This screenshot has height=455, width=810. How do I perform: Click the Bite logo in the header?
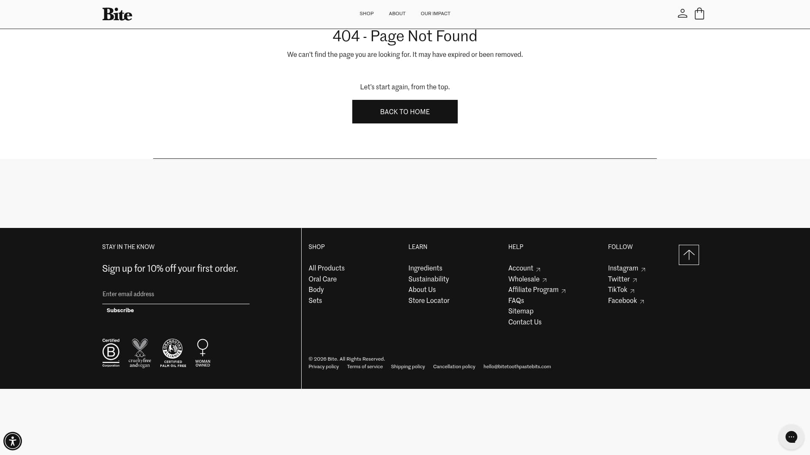117,14
